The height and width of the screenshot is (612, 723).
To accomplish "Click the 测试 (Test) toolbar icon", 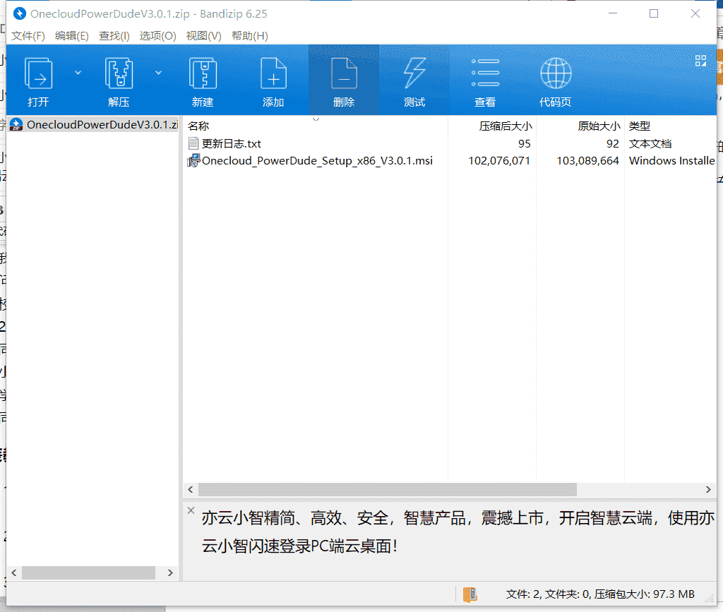I will (414, 73).
